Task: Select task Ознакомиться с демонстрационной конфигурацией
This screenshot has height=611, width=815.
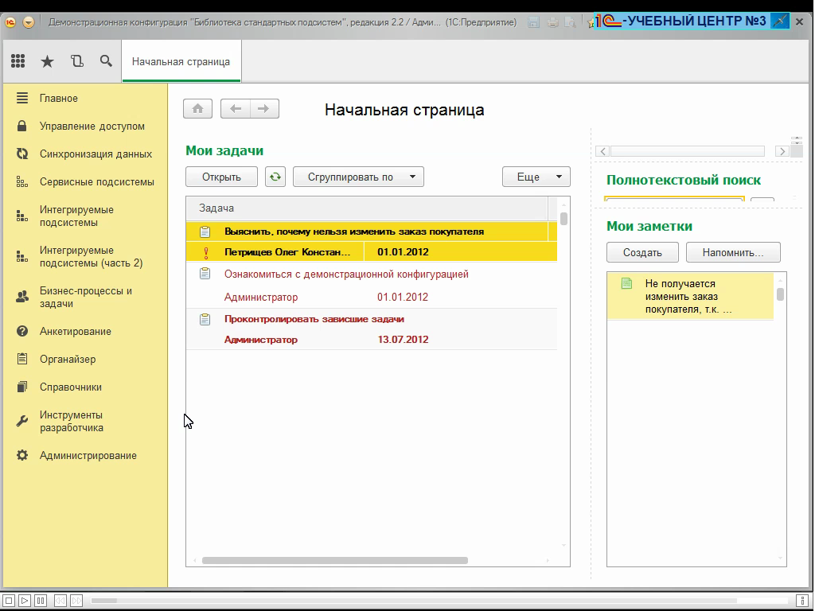Action: point(346,274)
